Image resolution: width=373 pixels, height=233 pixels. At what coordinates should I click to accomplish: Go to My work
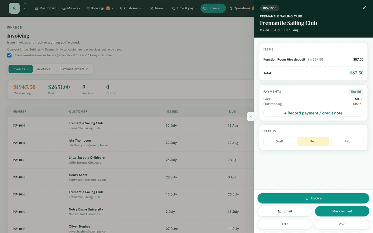coord(71,8)
